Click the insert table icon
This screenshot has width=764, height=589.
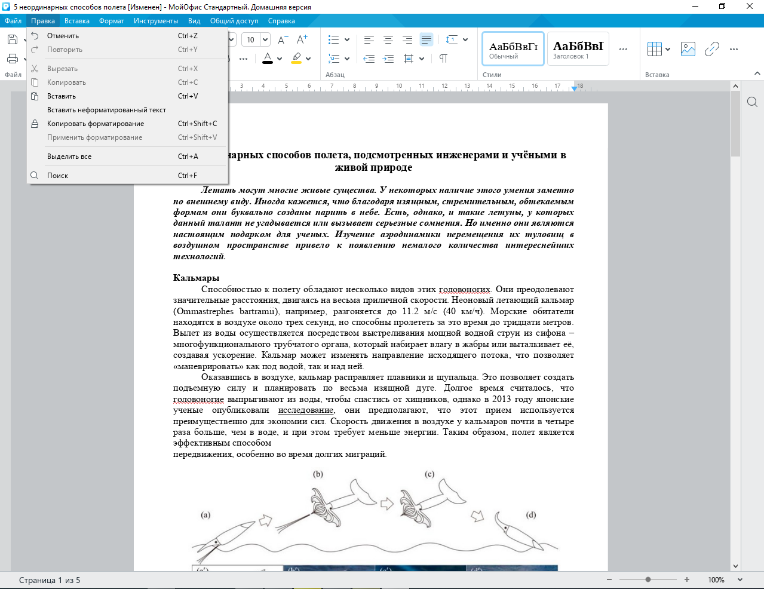[x=655, y=49]
